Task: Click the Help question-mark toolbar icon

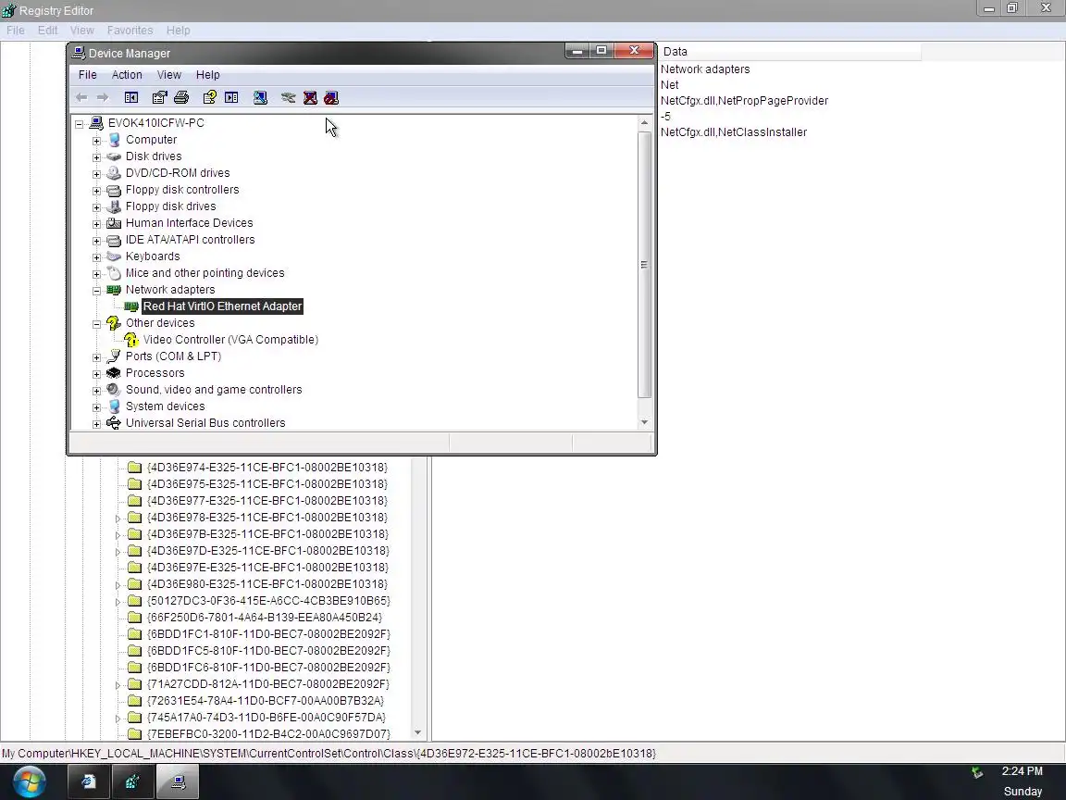Action: tap(209, 98)
